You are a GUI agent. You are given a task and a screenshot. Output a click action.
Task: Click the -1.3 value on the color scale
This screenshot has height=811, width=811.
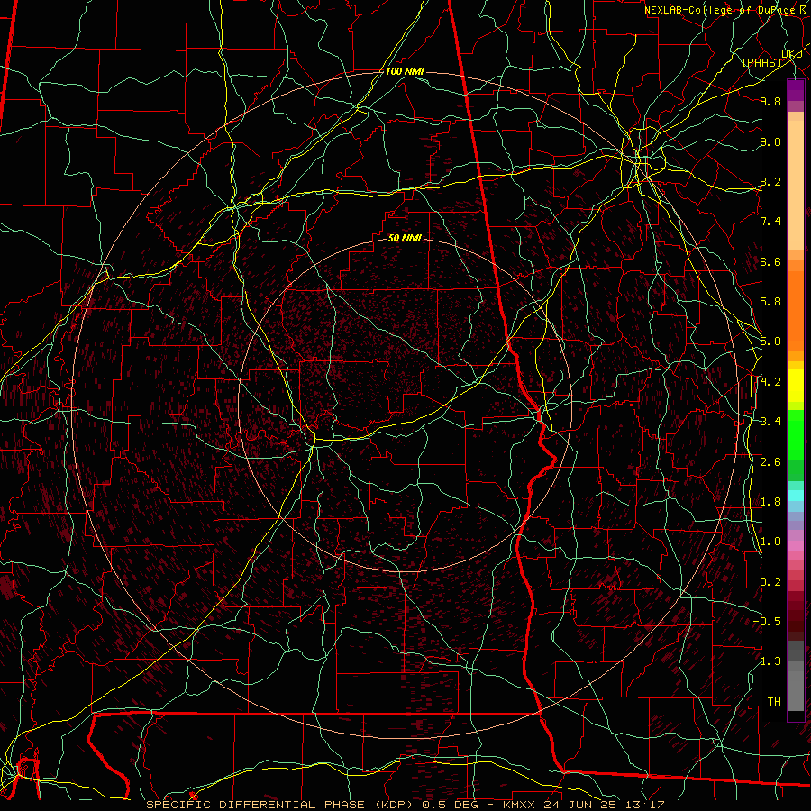tap(768, 661)
